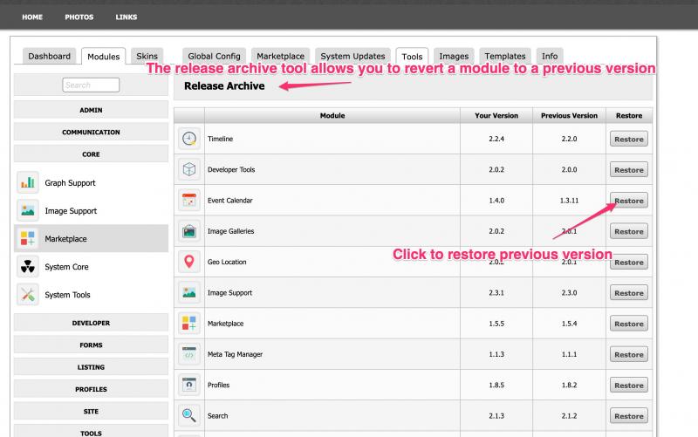Expand the COMMUNICATION module category
The height and width of the screenshot is (437, 698).
(x=91, y=132)
